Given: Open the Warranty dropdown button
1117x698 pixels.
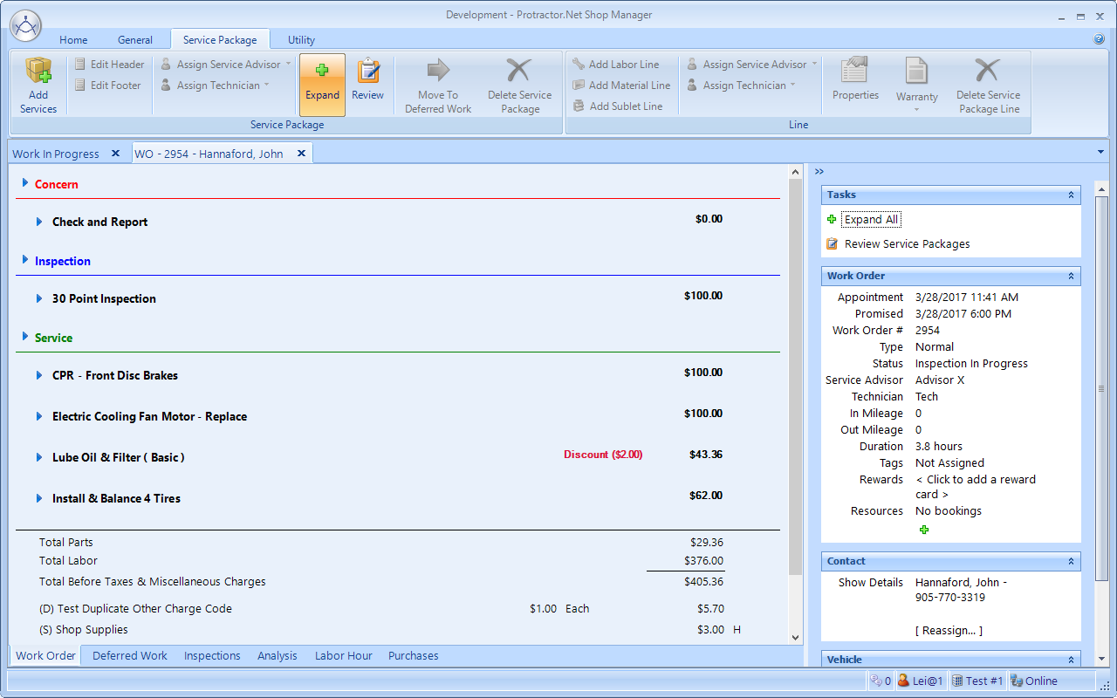Looking at the screenshot, I should (x=916, y=86).
